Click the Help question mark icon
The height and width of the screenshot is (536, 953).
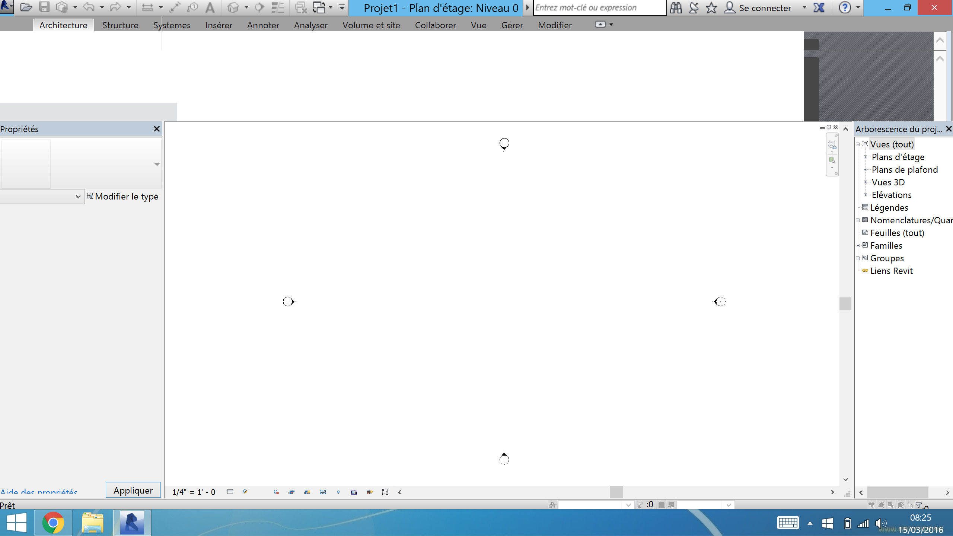(x=845, y=7)
